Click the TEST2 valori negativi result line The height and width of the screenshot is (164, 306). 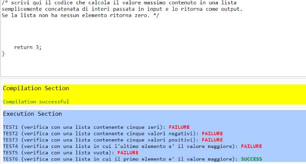[113, 134]
